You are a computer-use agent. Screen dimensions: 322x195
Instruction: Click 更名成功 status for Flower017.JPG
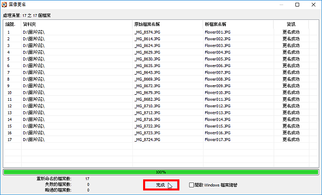pyautogui.click(x=291, y=140)
